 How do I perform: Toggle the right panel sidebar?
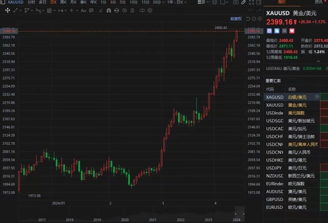click(x=258, y=2)
